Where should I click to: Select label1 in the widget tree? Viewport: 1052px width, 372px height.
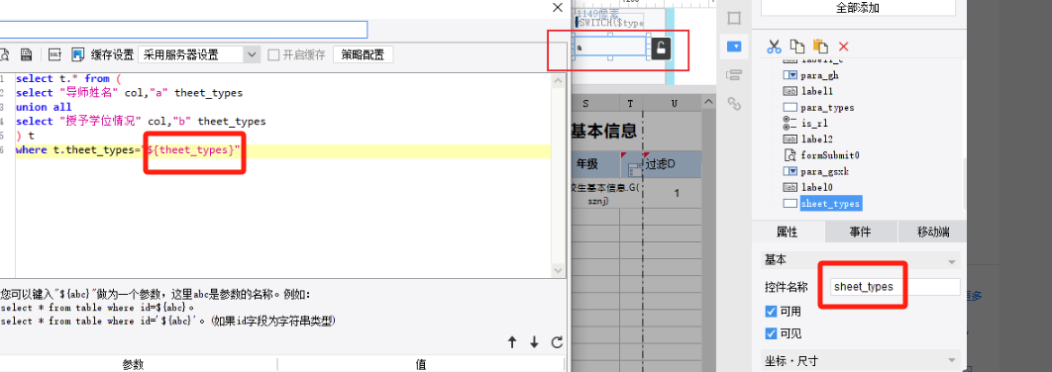(x=816, y=91)
